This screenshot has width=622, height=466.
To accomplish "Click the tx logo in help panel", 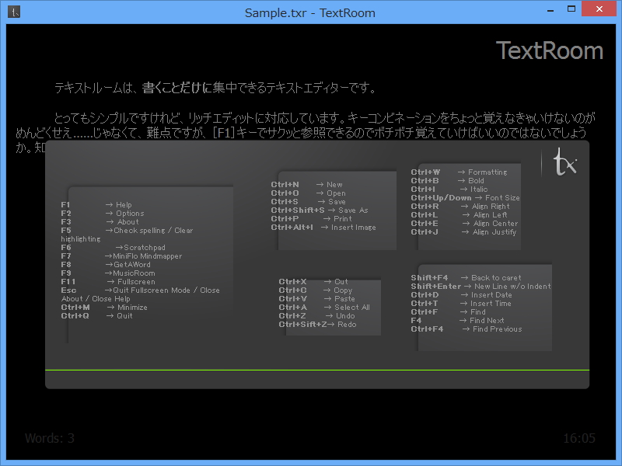I will click(x=564, y=162).
